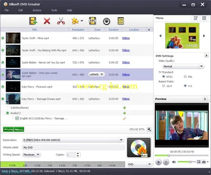Increase the Copies stepper
Viewport: 211px width, 175px height.
[x=78, y=153]
